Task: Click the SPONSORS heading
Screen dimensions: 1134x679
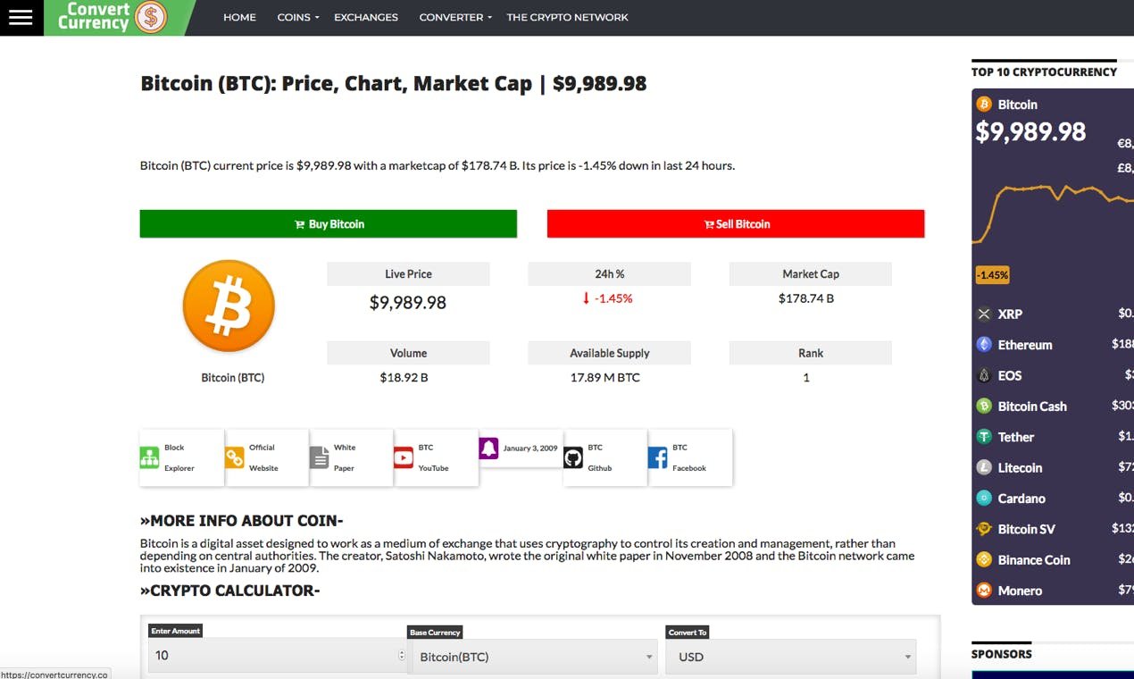Action: (x=1001, y=654)
